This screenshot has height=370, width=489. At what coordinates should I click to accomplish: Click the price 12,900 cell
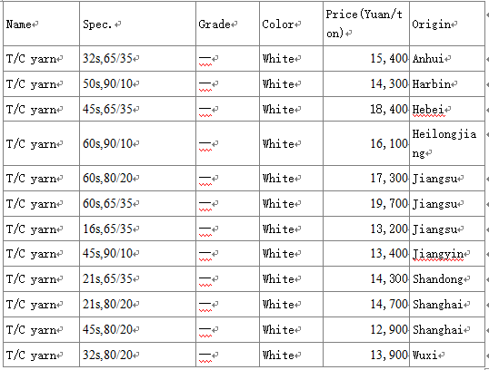pyautogui.click(x=366, y=330)
